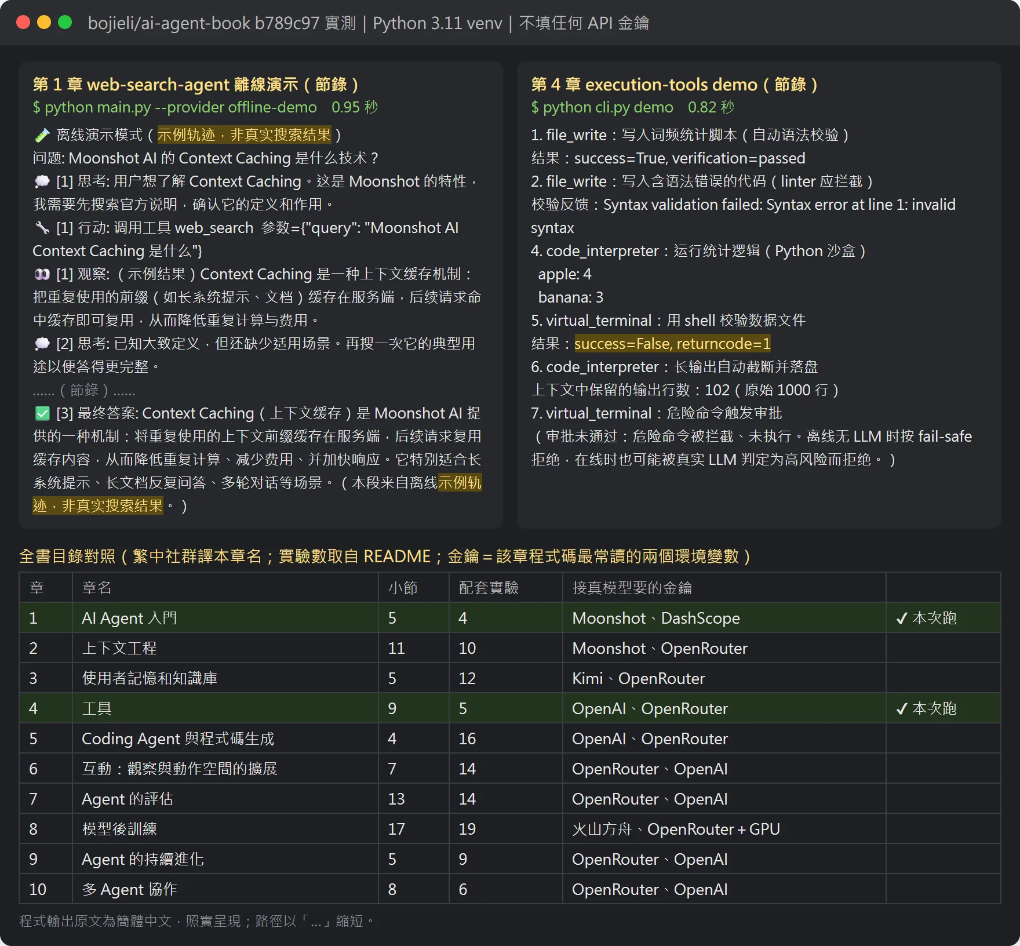Click the heading 第 4 章 execution-tools demo
Screen dimensions: 1020x946
pos(674,85)
